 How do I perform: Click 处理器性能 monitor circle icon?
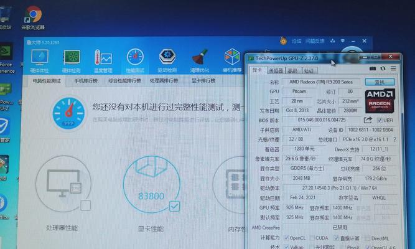[63, 184]
